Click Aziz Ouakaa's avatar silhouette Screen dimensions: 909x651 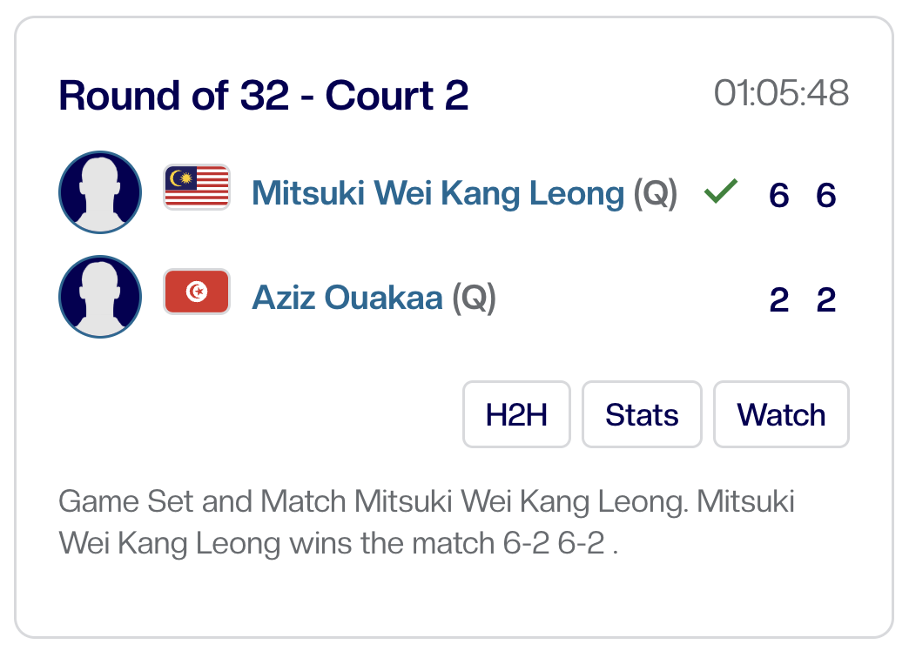99,297
